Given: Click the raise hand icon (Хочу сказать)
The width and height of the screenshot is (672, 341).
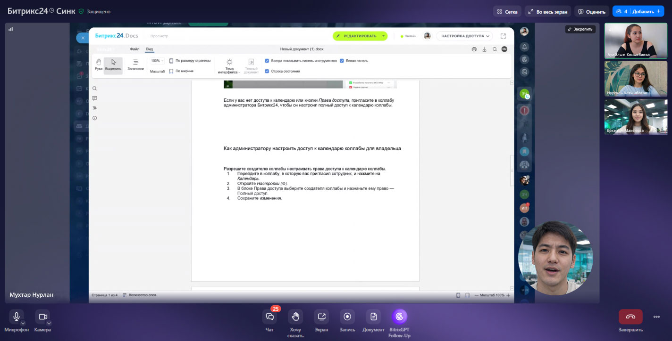Looking at the screenshot, I should (x=295, y=317).
